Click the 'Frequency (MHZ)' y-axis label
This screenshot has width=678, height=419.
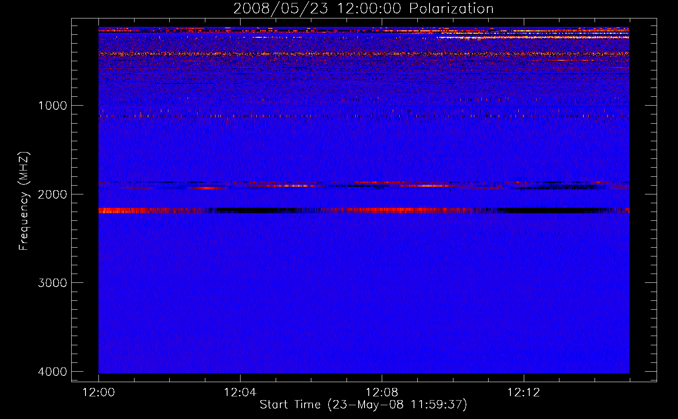pyautogui.click(x=24, y=201)
